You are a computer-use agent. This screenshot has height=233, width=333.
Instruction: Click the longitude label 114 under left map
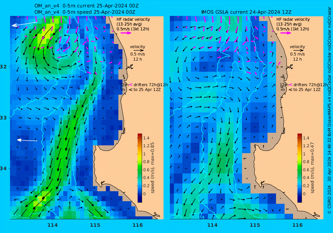52,225
